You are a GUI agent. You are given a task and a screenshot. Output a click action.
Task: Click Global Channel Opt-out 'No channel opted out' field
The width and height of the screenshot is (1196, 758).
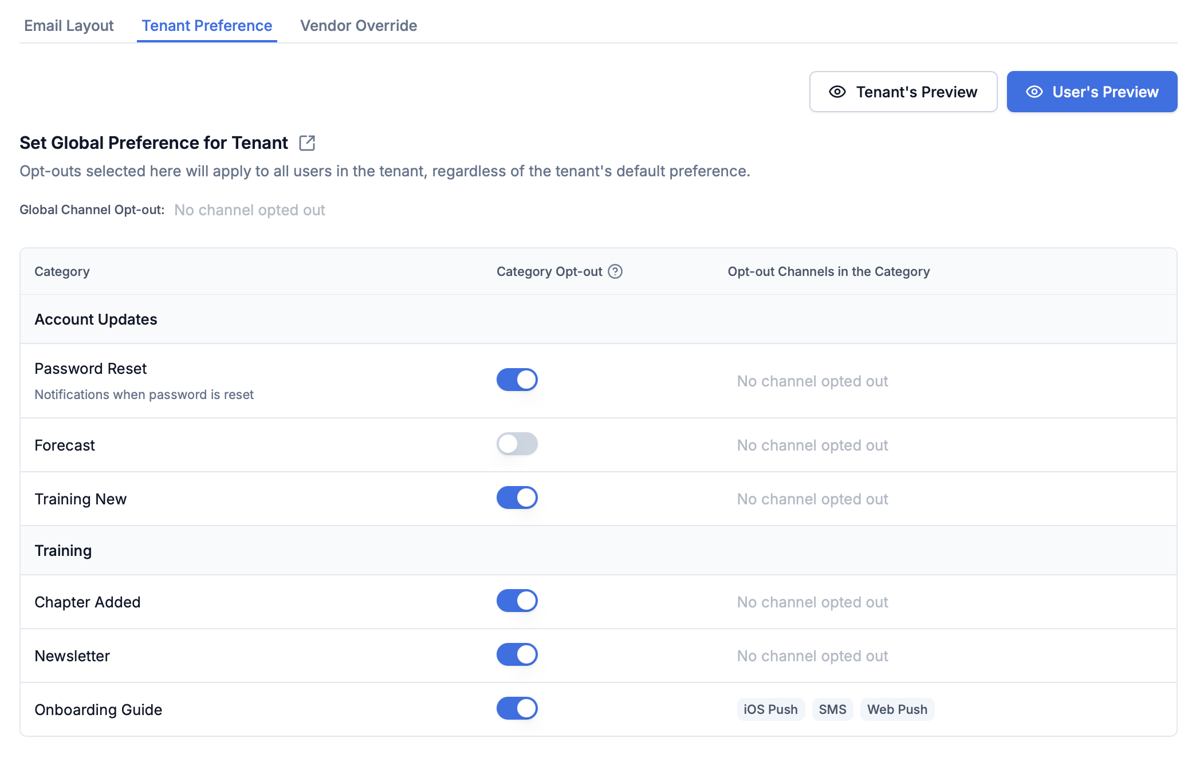click(250, 210)
